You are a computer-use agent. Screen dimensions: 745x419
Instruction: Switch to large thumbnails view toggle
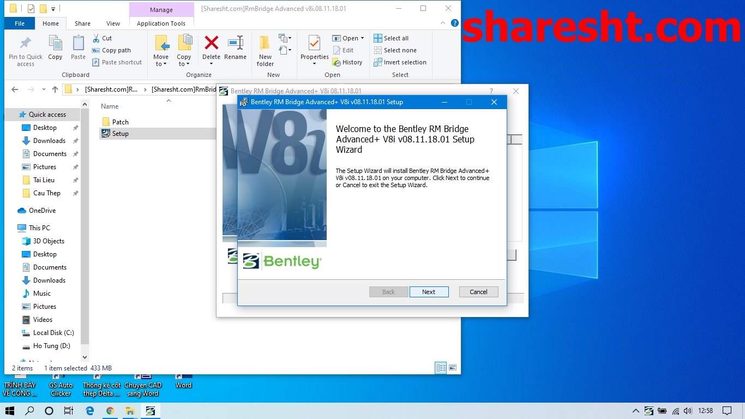pyautogui.click(x=452, y=368)
